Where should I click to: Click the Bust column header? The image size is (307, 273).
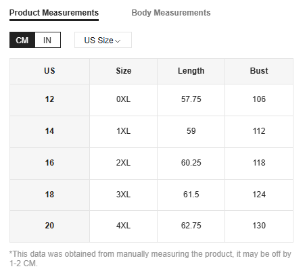(x=259, y=71)
